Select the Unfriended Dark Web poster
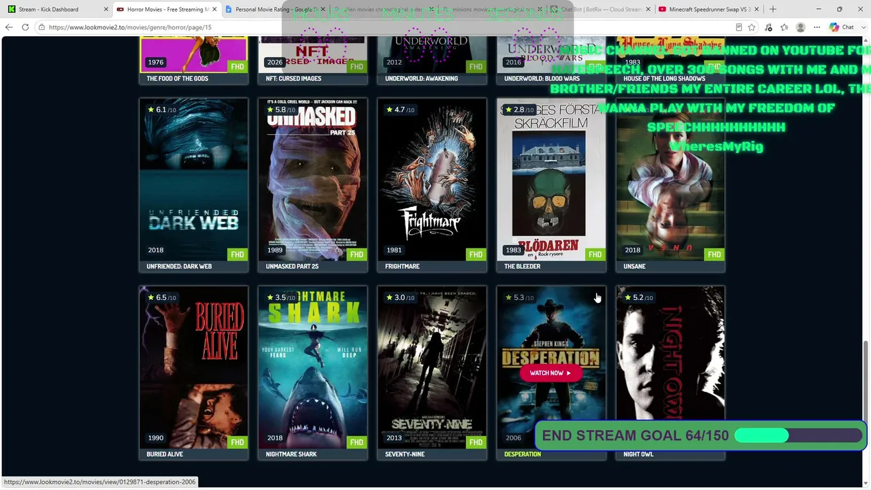 point(194,180)
